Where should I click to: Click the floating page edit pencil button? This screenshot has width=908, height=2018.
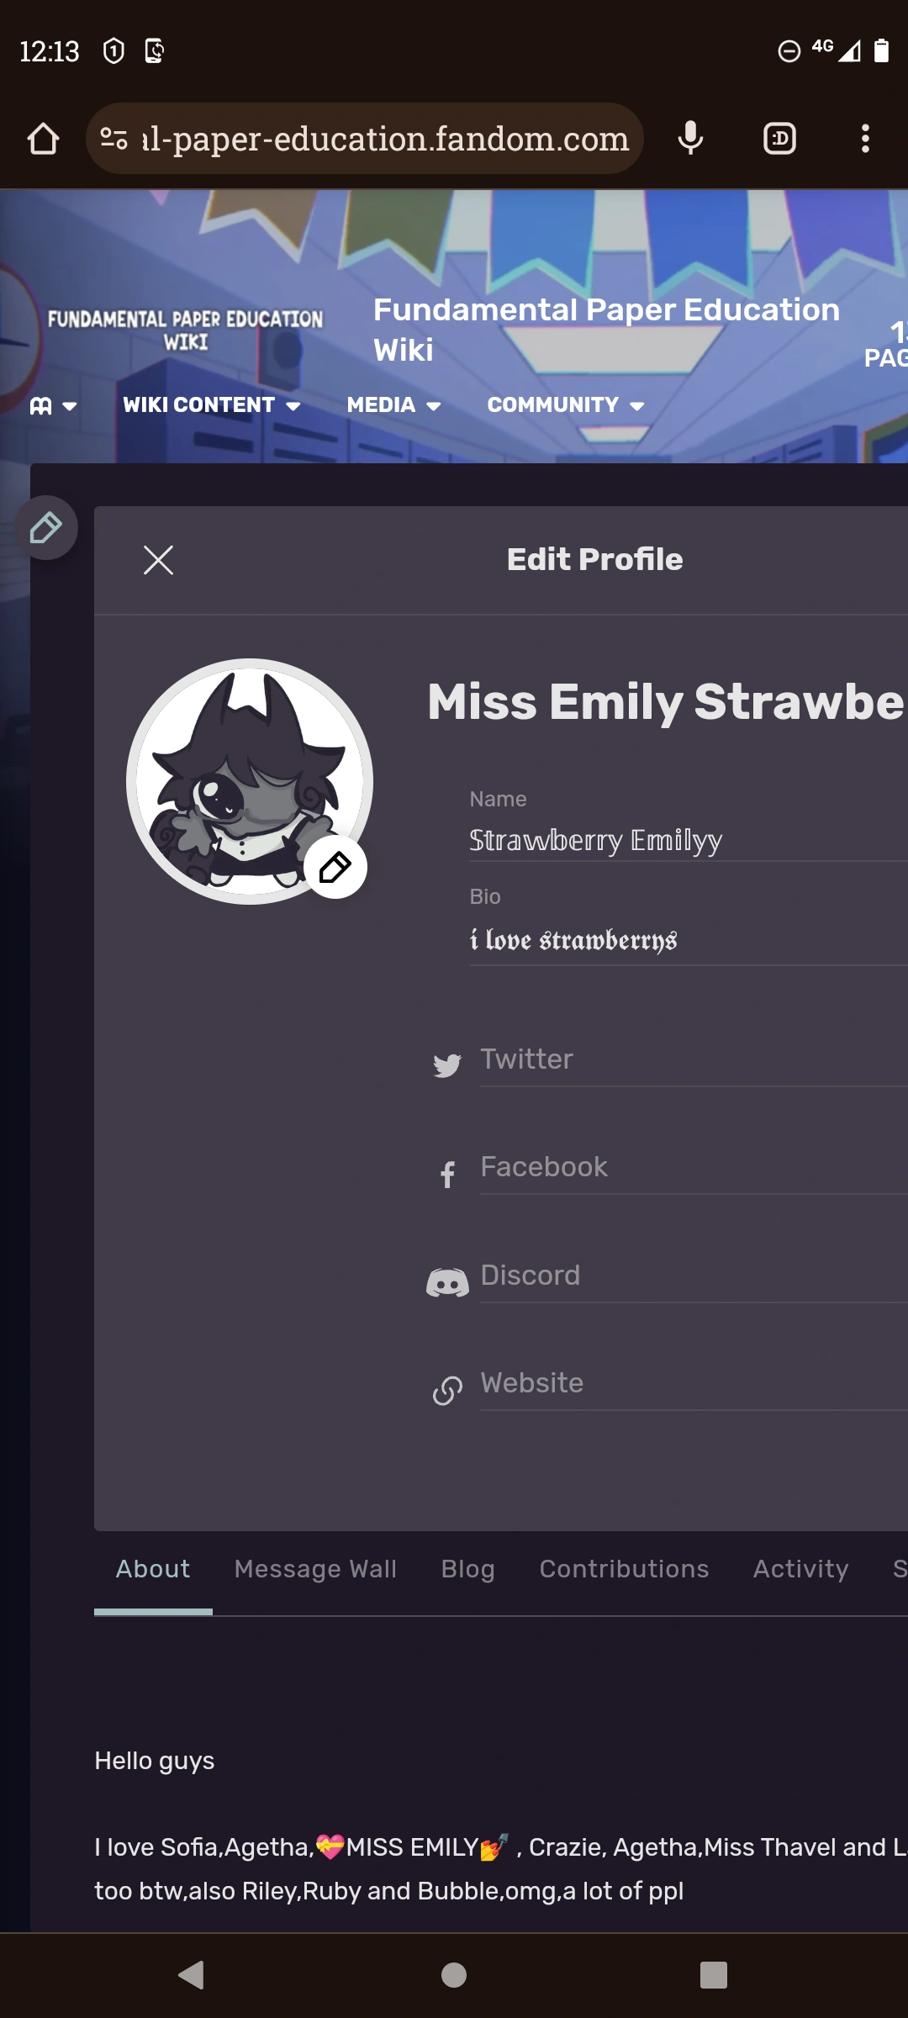tap(46, 528)
